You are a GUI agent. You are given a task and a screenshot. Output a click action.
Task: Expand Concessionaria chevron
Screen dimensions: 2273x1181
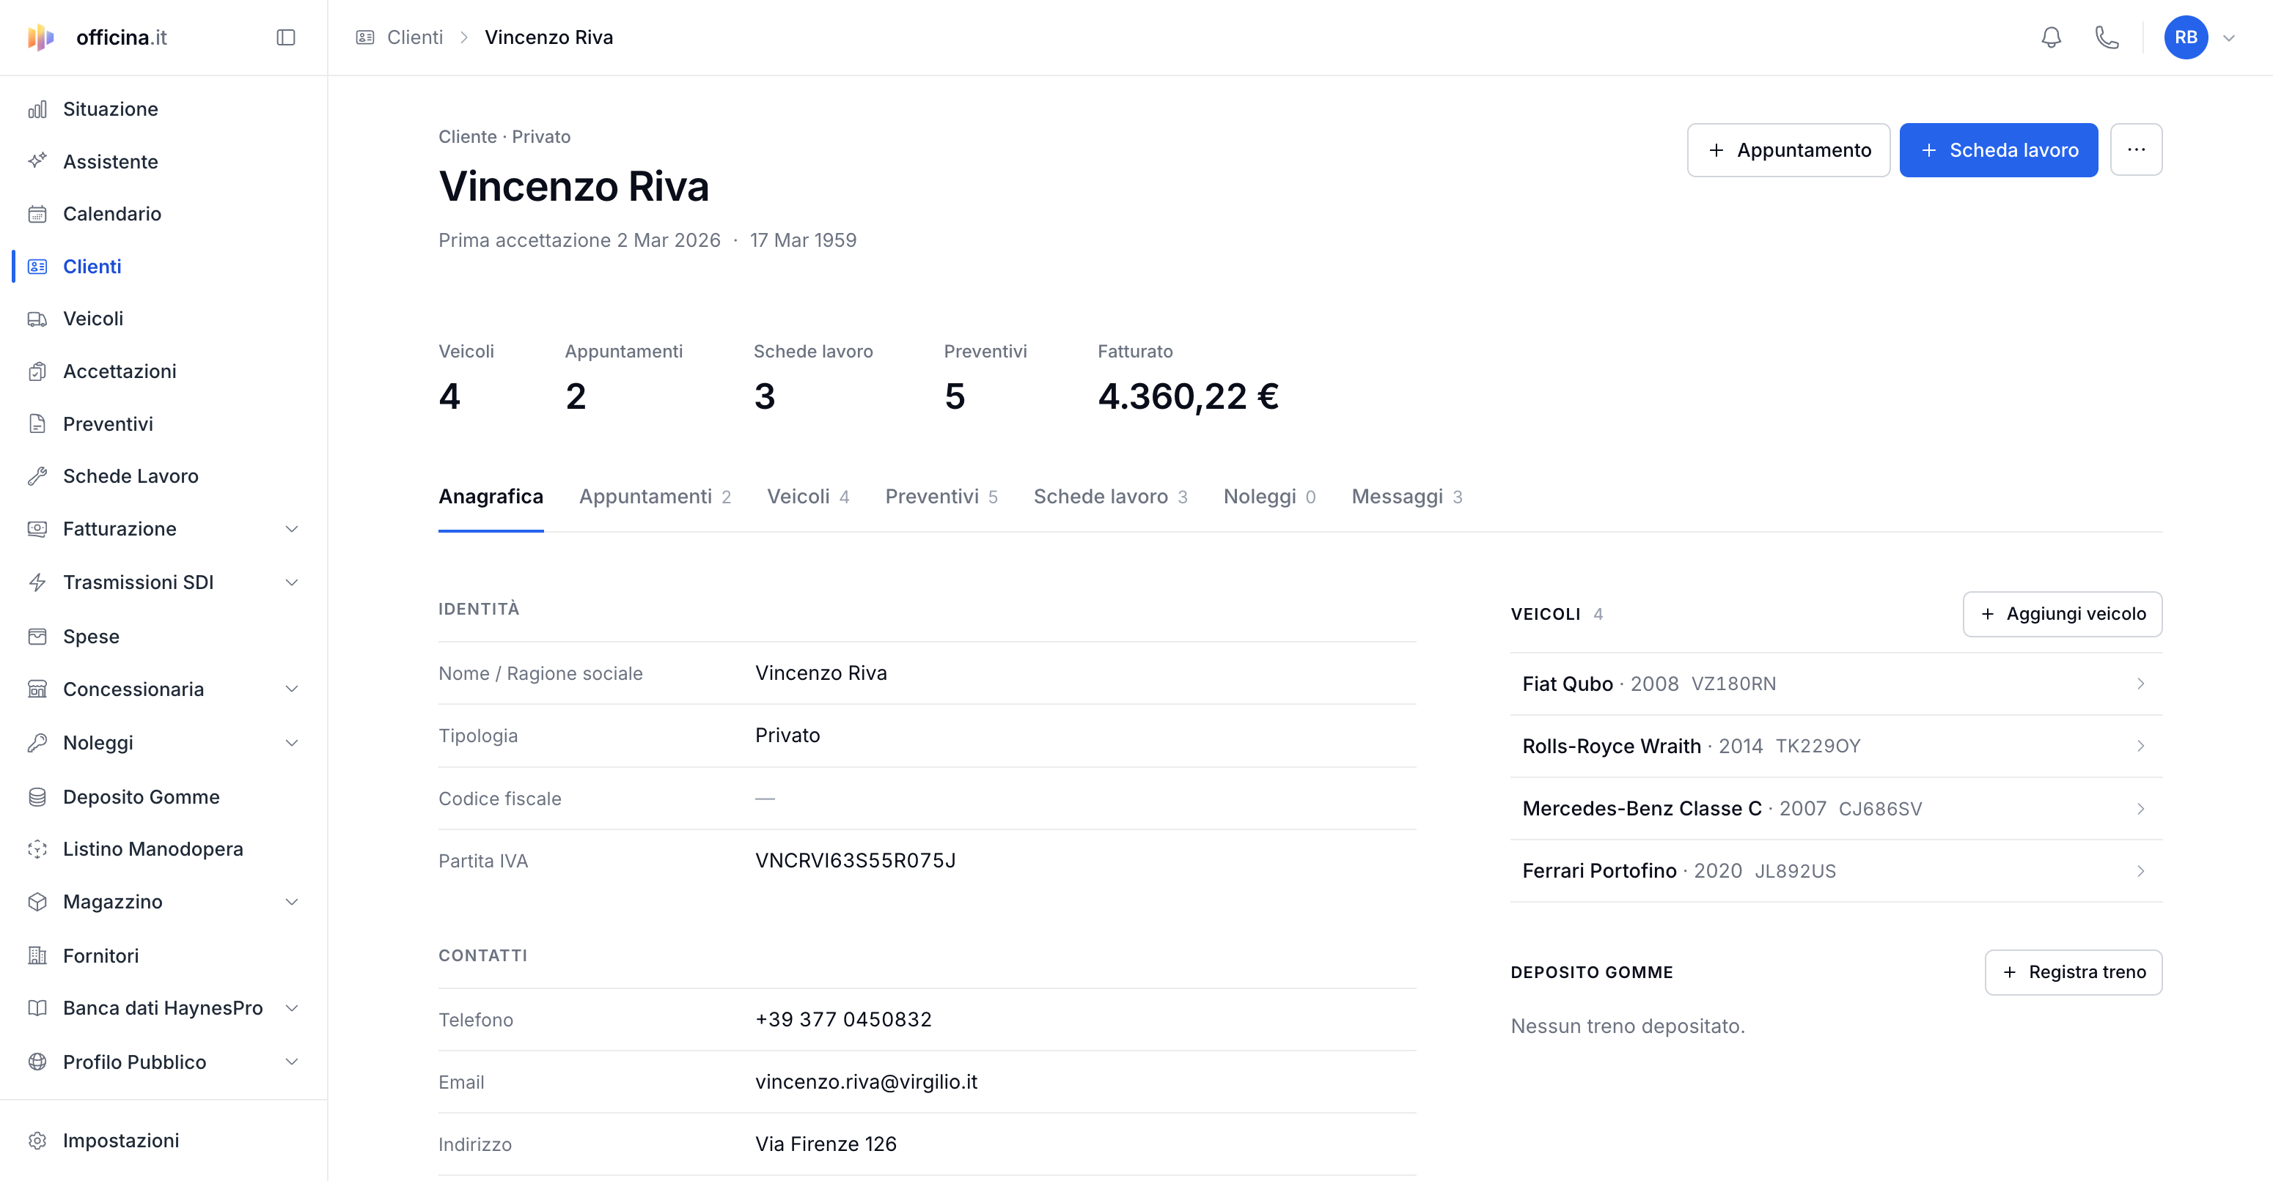(292, 689)
